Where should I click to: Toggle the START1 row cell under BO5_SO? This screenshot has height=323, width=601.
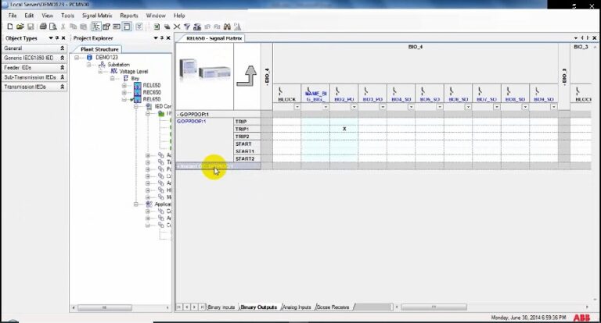pos(430,151)
